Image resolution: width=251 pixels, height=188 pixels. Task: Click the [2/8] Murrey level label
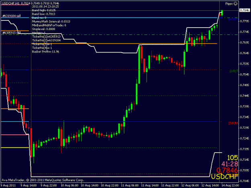coord(233,123)
